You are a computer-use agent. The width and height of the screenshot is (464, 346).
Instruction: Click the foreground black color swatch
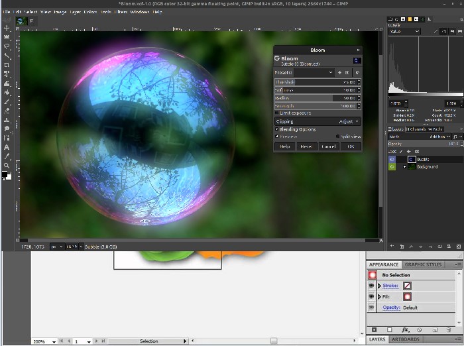pos(5,174)
